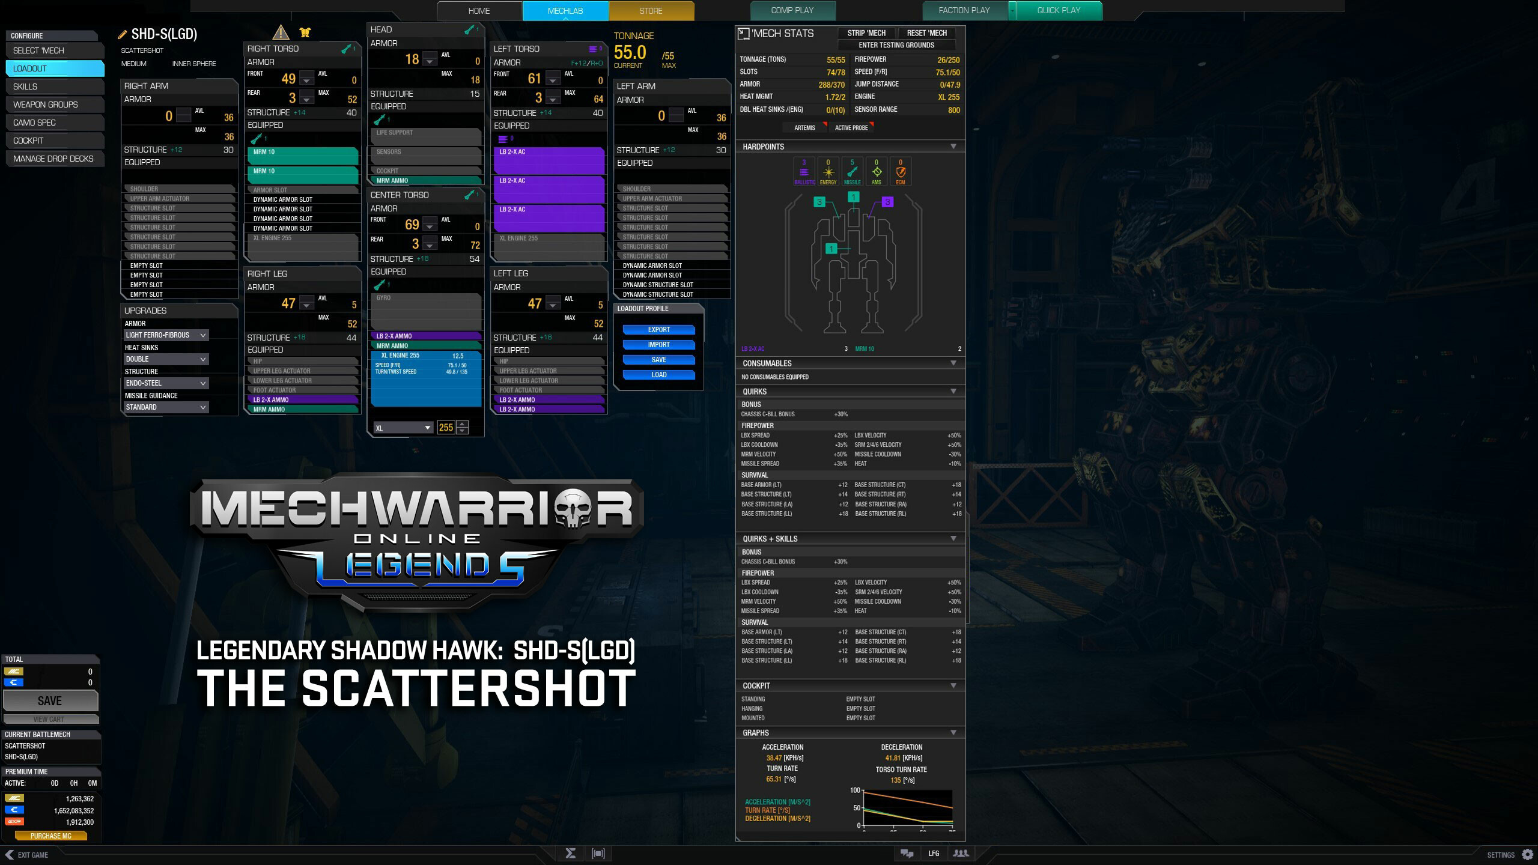
Task: Click the warning icon above Right Torso
Action: (280, 33)
